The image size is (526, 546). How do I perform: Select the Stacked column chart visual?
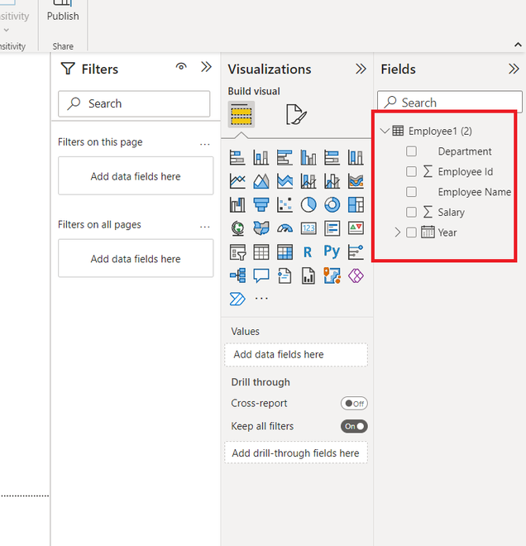pos(261,157)
